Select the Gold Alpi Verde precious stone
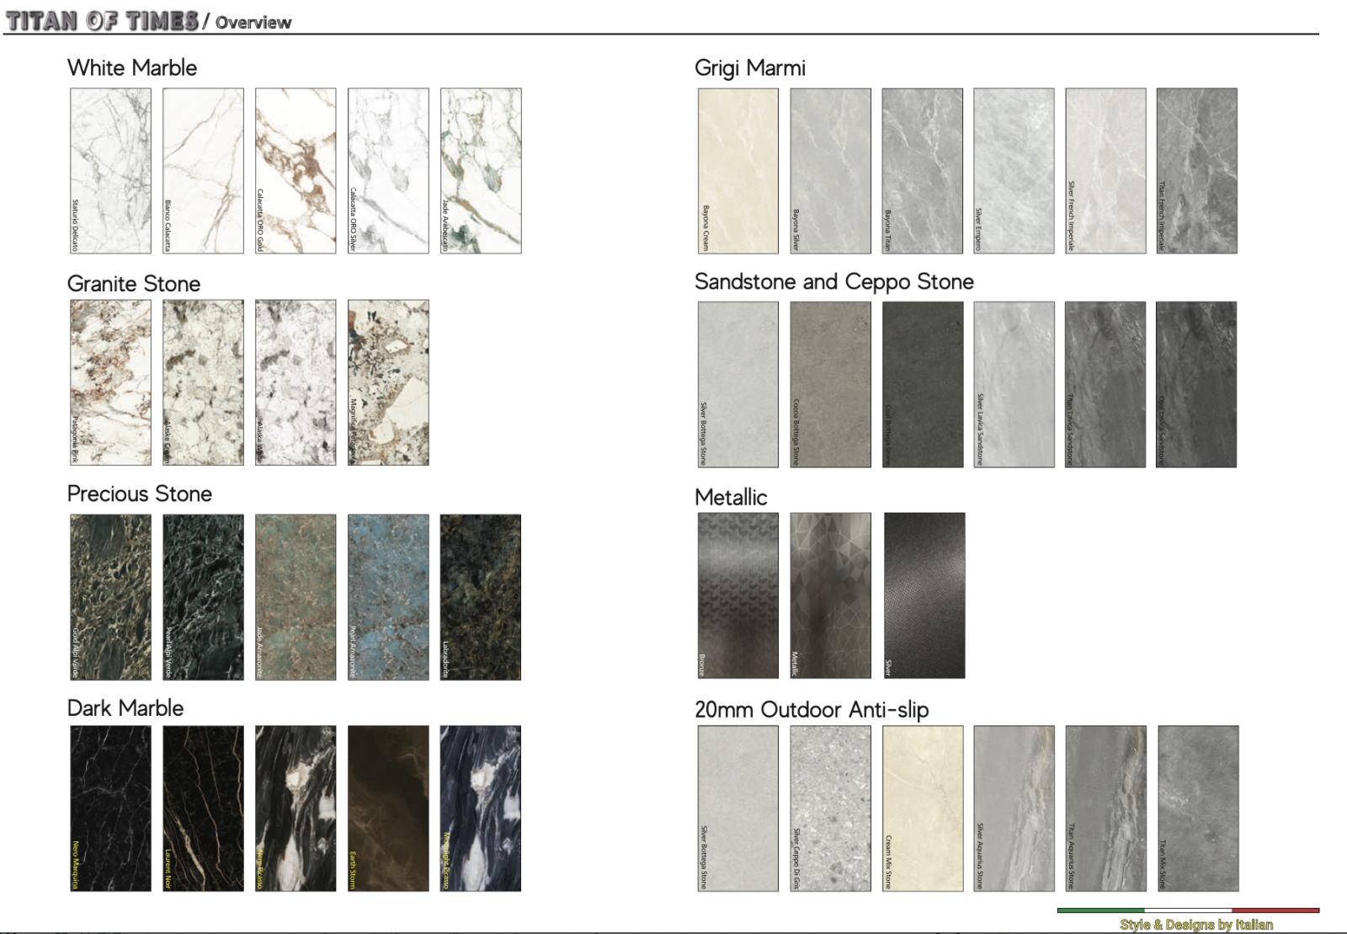Screen dimensions: 1347x934 tap(110, 597)
